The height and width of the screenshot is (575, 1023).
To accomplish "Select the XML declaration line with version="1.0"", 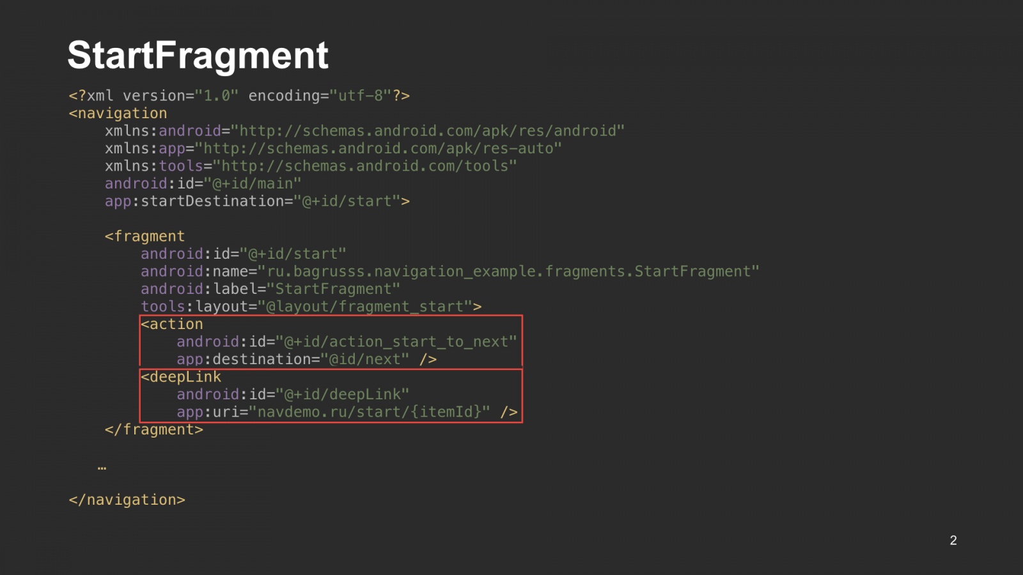I will (x=239, y=96).
